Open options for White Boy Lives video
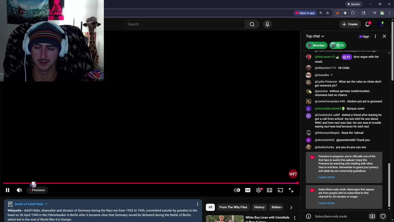 pyautogui.click(x=295, y=218)
